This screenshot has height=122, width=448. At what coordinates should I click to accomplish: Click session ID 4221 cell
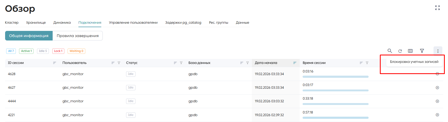point(12,115)
